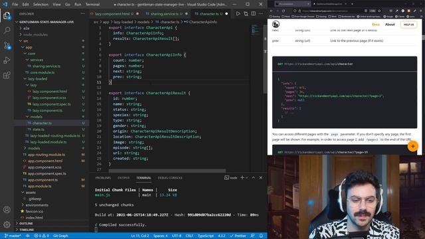425x239 pixels.
Task: Open state.ts in the explorer
Action: pos(39,129)
